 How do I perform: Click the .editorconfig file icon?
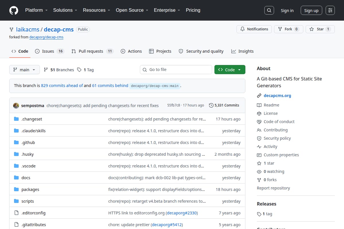pos(16,213)
